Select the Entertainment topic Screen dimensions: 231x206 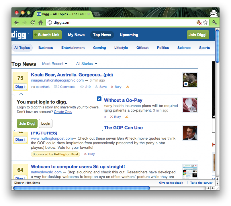click(73, 48)
